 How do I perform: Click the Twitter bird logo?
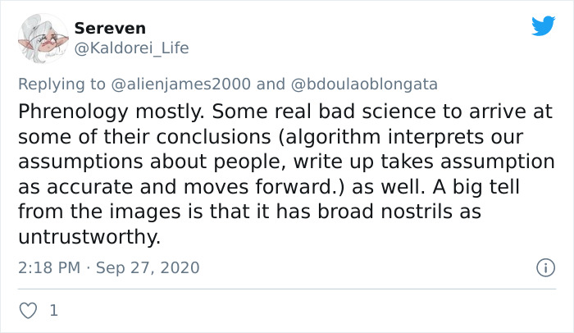click(543, 26)
